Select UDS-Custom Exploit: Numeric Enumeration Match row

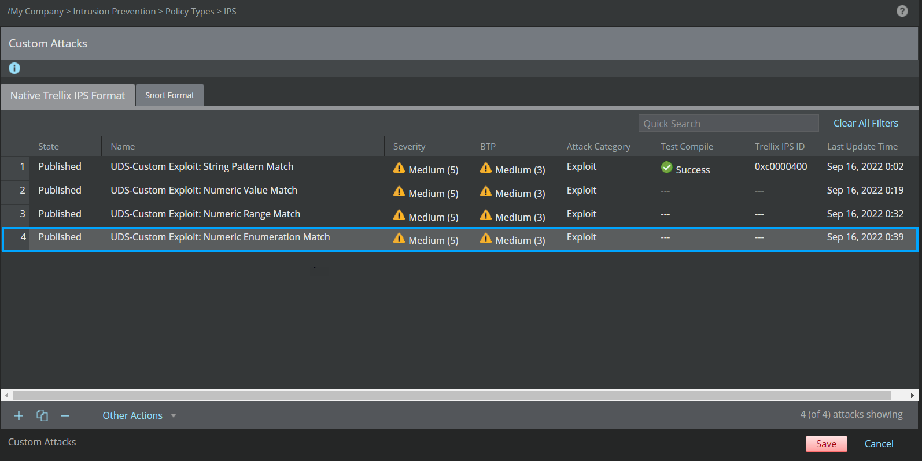click(x=459, y=240)
